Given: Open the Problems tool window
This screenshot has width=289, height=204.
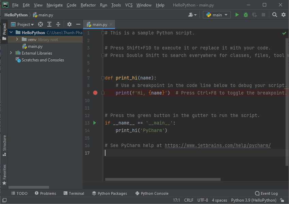Looking at the screenshot, I should click(x=46, y=193).
